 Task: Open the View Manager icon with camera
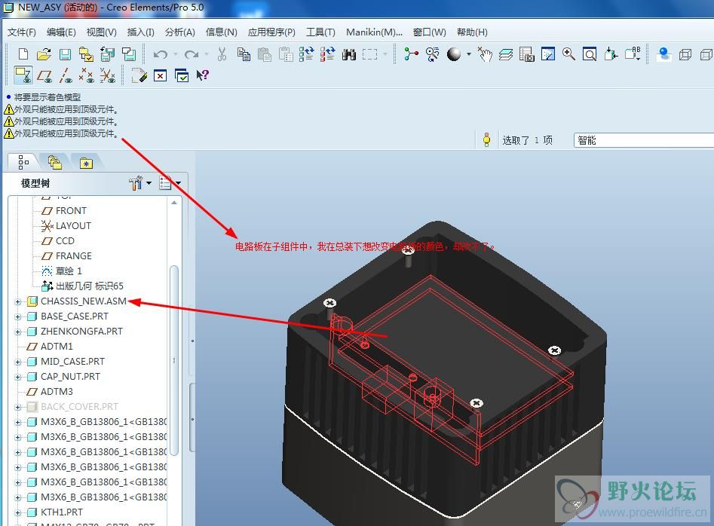tap(527, 54)
